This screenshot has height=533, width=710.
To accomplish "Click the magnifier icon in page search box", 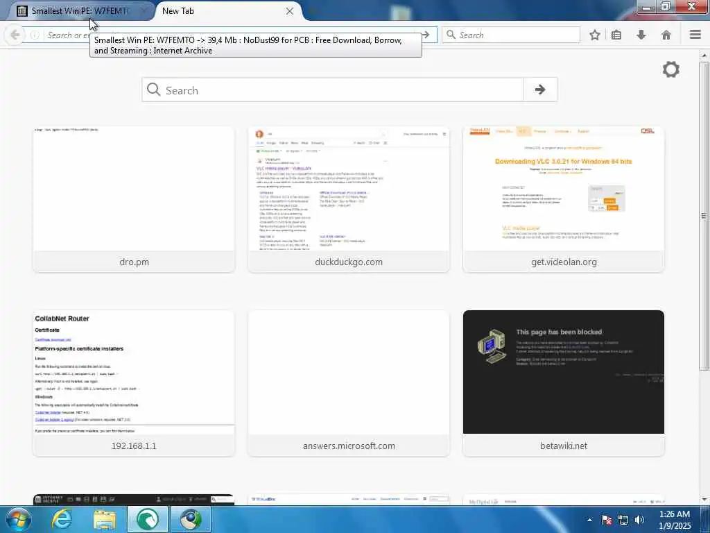I will (153, 90).
